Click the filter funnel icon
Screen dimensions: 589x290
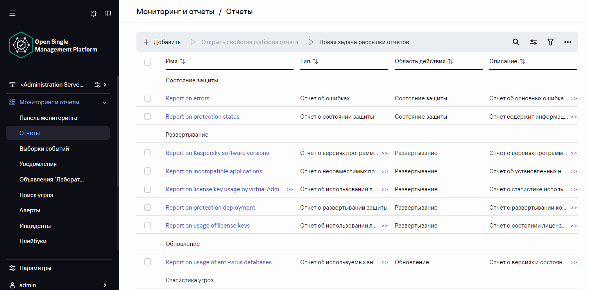coord(550,42)
